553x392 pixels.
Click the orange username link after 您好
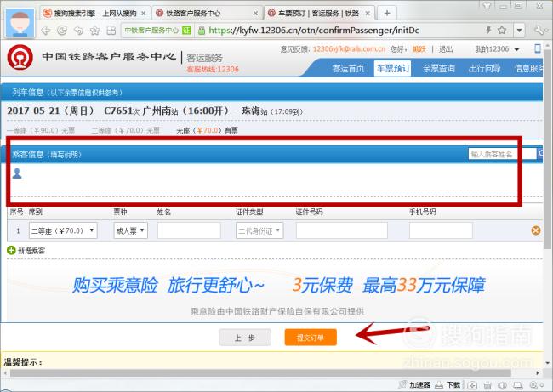coord(419,49)
